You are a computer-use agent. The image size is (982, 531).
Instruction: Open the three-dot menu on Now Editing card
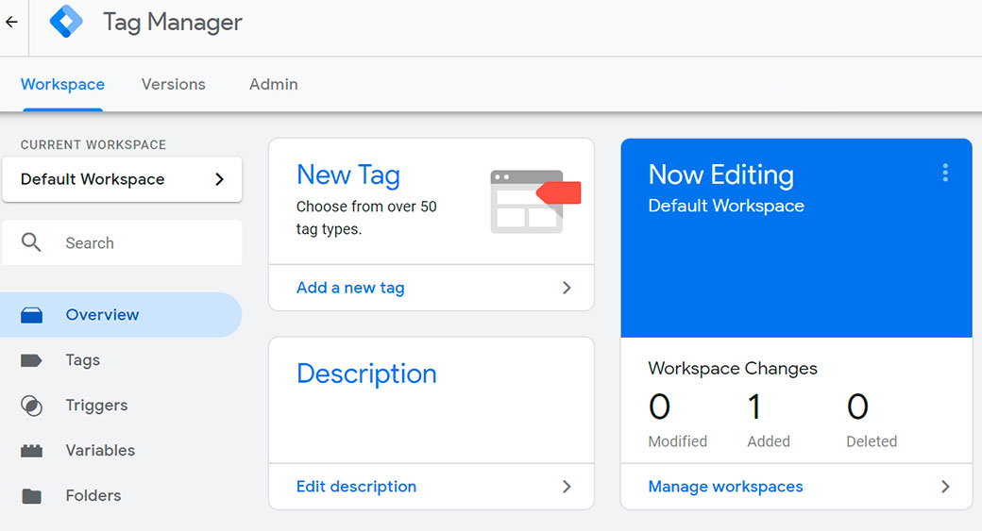pyautogui.click(x=944, y=173)
